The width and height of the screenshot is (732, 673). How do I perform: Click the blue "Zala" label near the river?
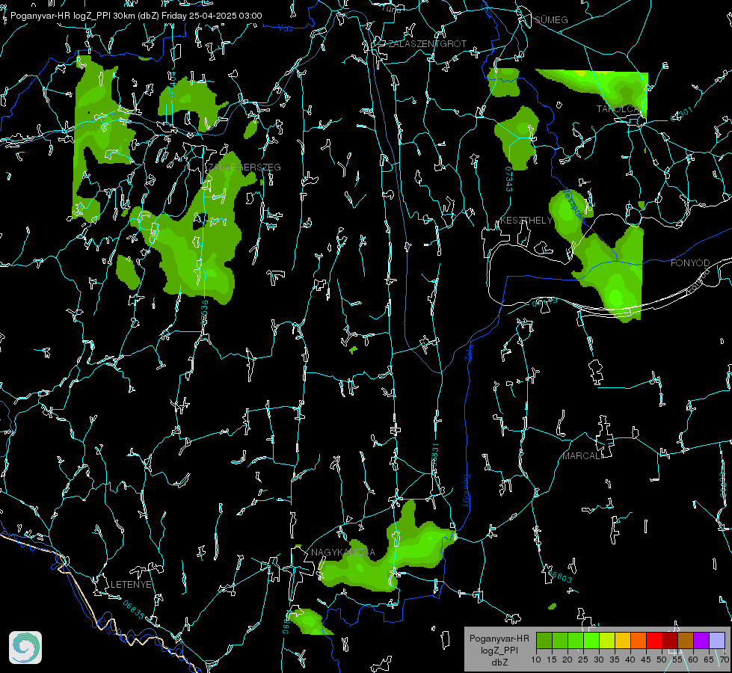click(x=470, y=352)
